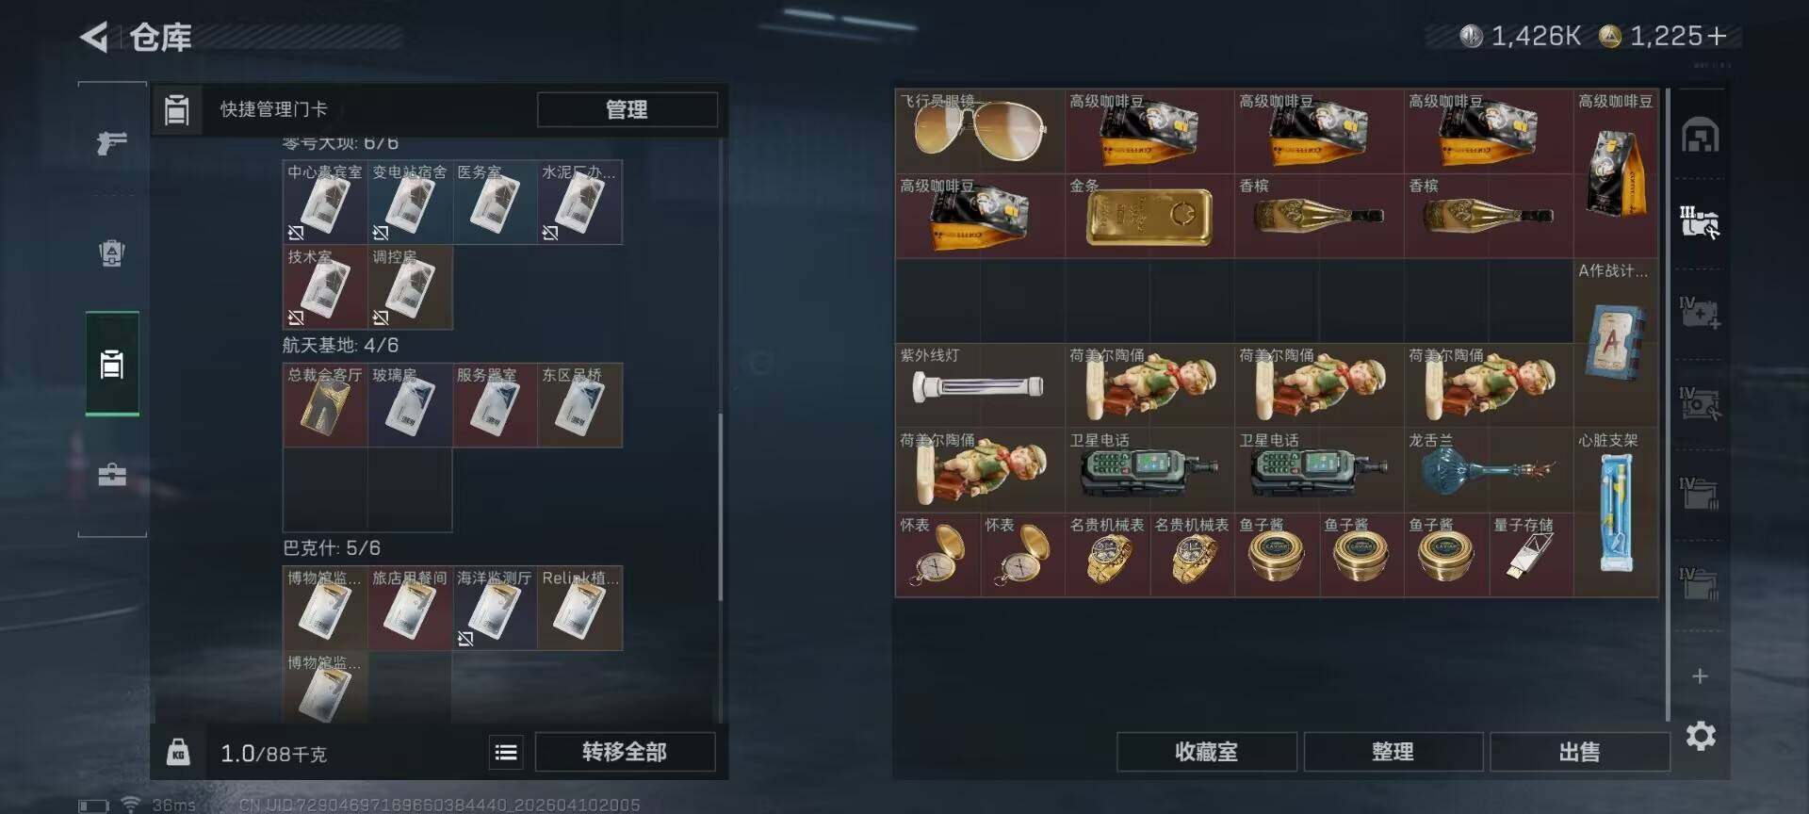Click the 出售 sell button
The height and width of the screenshot is (814, 1809).
pyautogui.click(x=1579, y=752)
